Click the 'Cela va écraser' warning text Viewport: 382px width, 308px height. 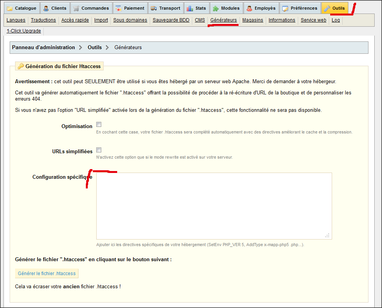(x=68, y=287)
